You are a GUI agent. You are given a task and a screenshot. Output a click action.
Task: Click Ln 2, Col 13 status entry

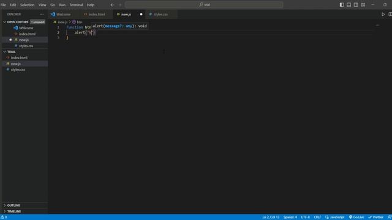(271, 218)
